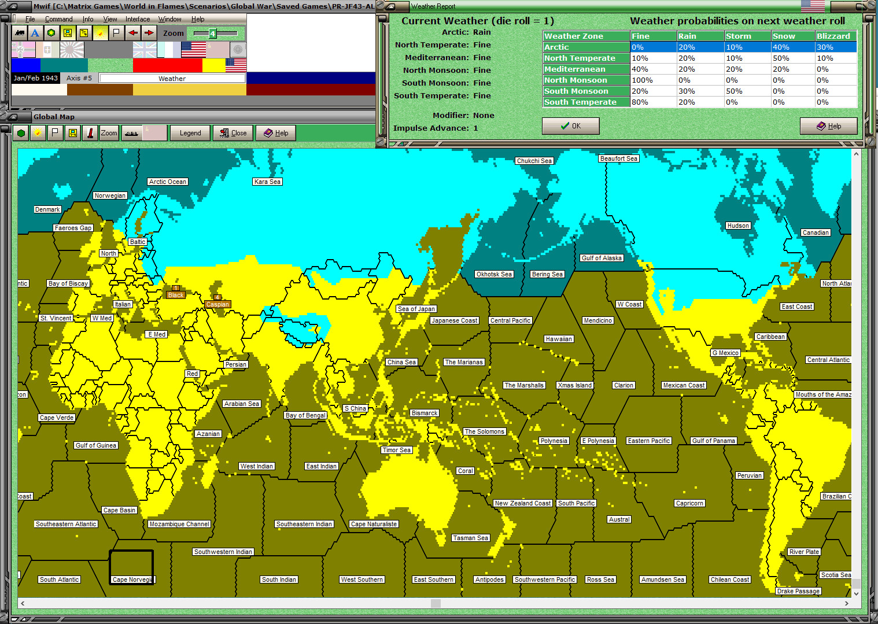878x624 pixels.
Task: Select the Arctic row in the probabilities table
Action: tap(700, 47)
